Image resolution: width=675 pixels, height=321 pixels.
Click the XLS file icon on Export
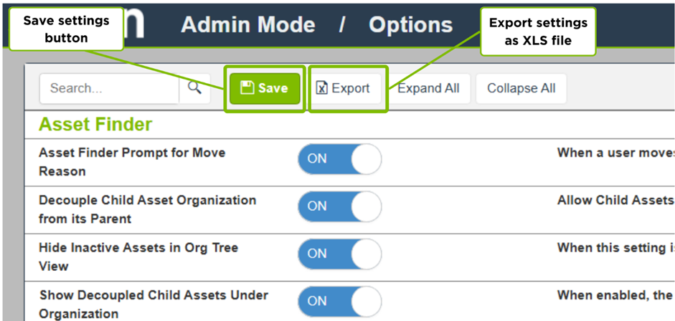coord(322,88)
